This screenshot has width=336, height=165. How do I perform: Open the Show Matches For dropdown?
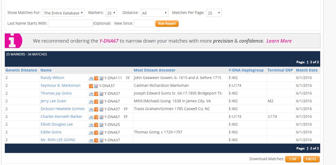[64, 13]
